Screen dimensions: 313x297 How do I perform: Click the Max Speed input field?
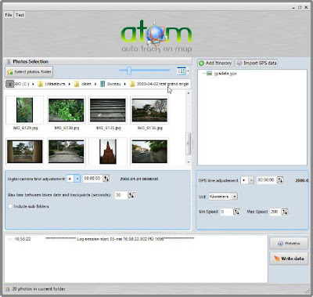275,212
